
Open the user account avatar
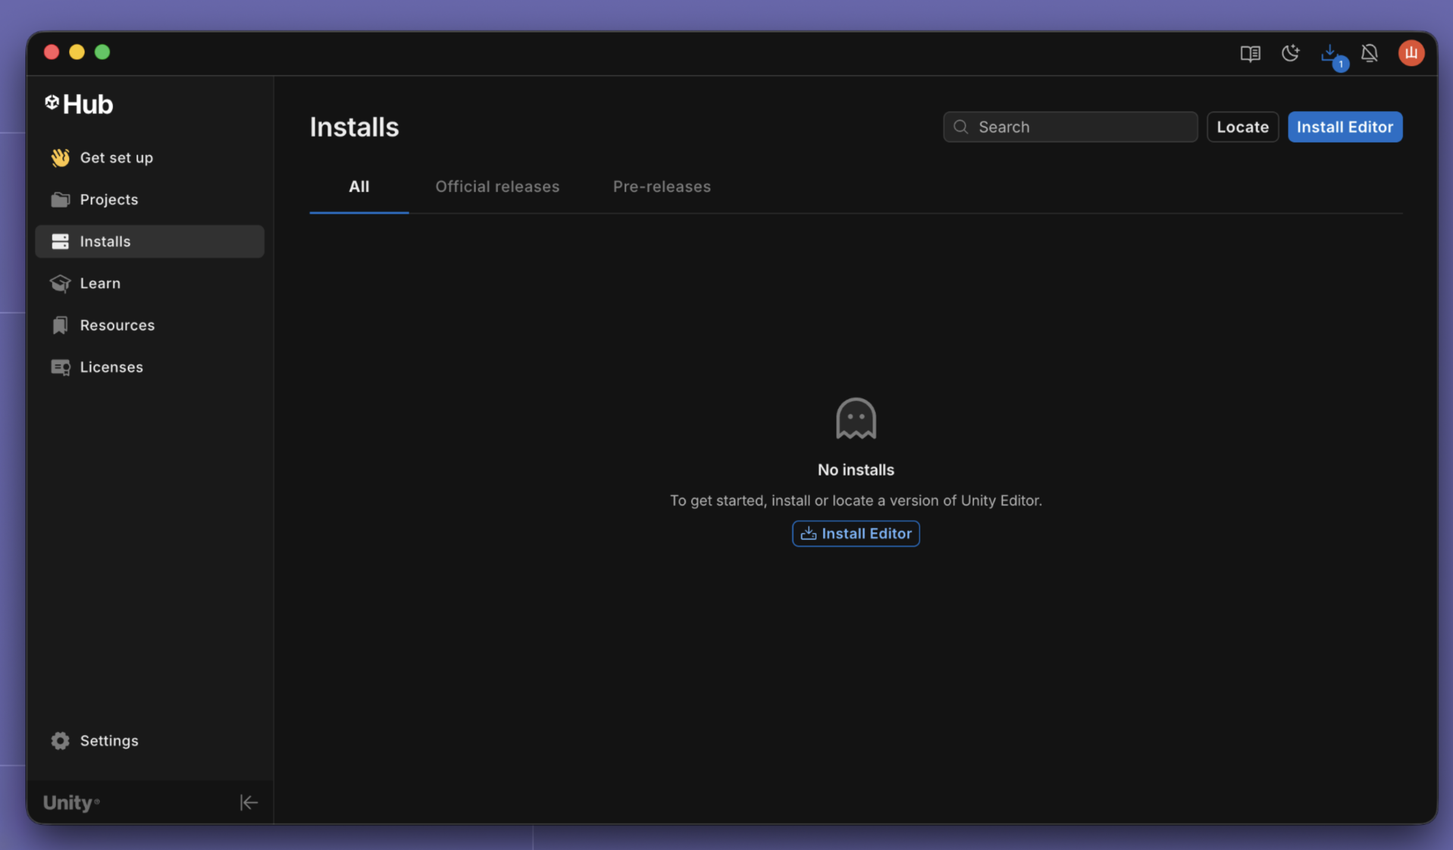pos(1411,54)
